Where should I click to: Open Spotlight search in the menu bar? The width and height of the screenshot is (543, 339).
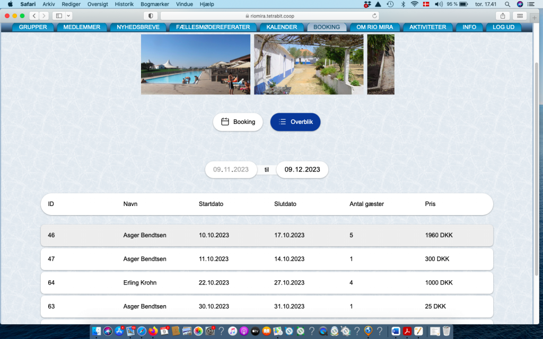click(507, 4)
